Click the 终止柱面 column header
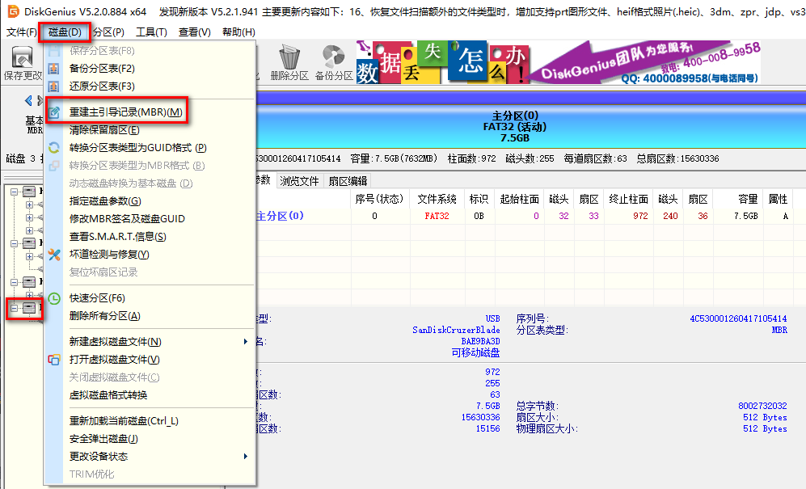The height and width of the screenshot is (489, 806). click(629, 199)
